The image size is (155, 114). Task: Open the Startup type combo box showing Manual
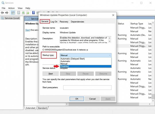[x=86, y=55]
